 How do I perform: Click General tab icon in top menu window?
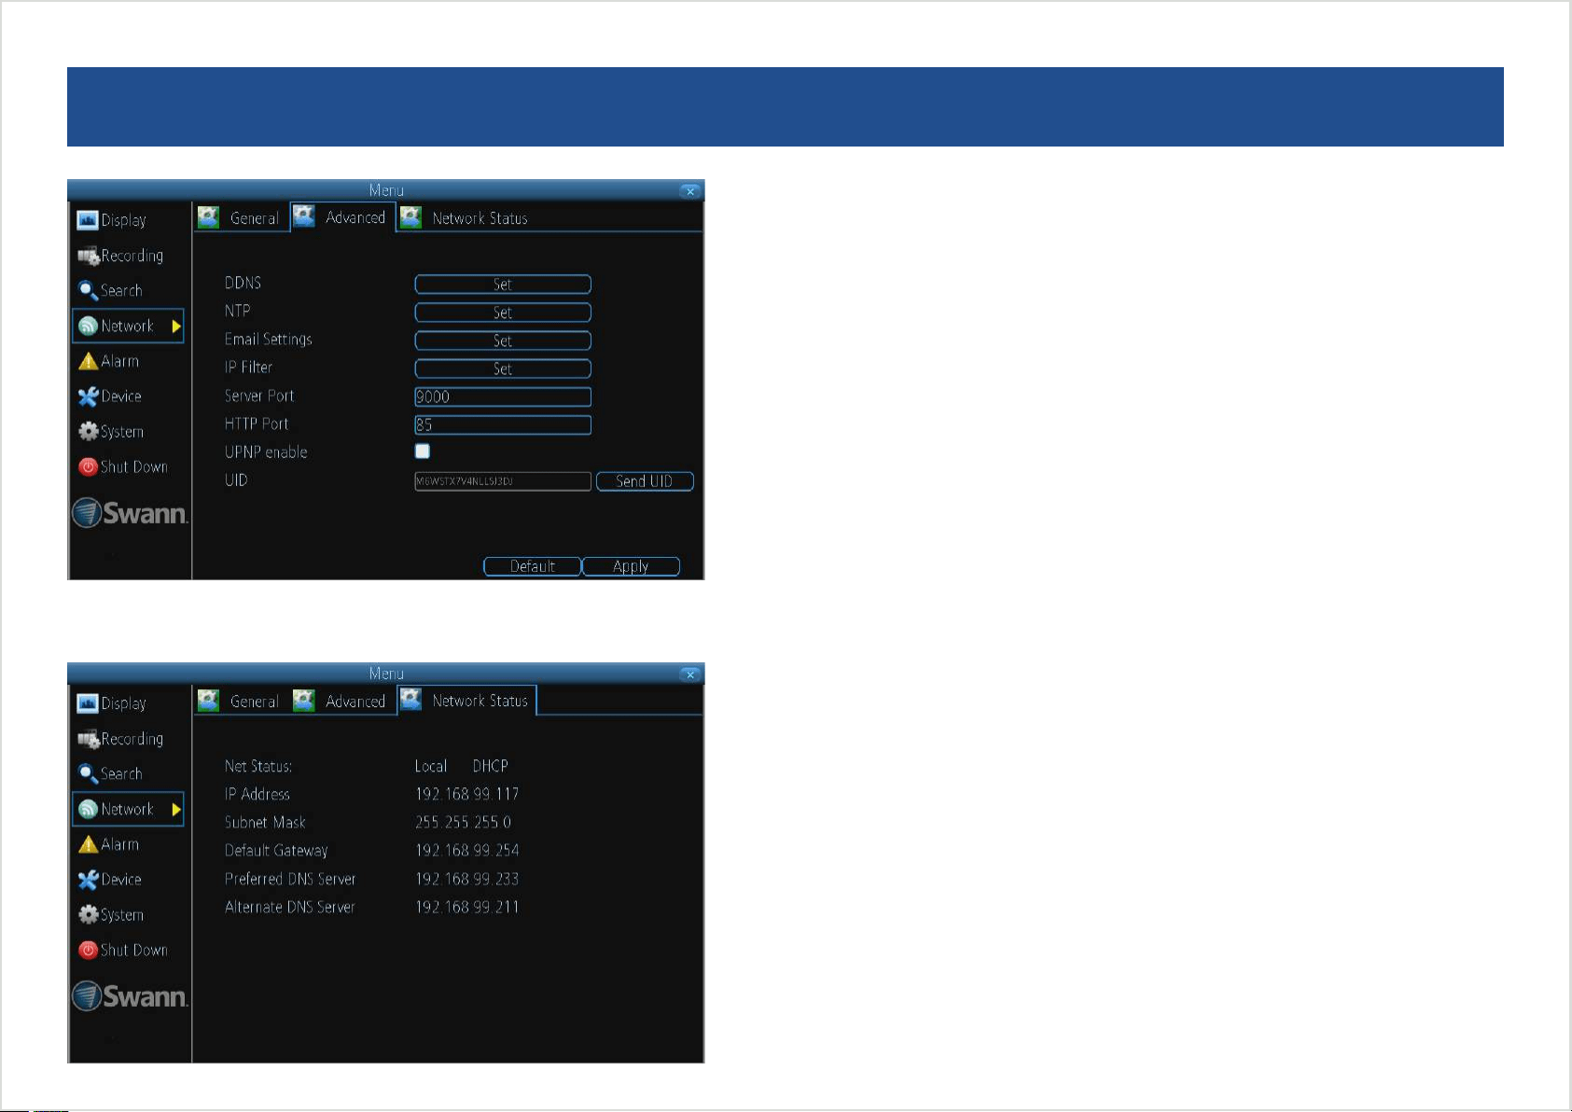click(x=209, y=217)
